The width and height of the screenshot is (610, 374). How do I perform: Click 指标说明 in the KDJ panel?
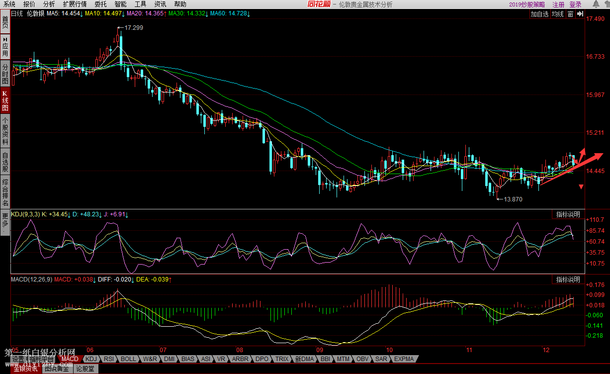(x=568, y=214)
